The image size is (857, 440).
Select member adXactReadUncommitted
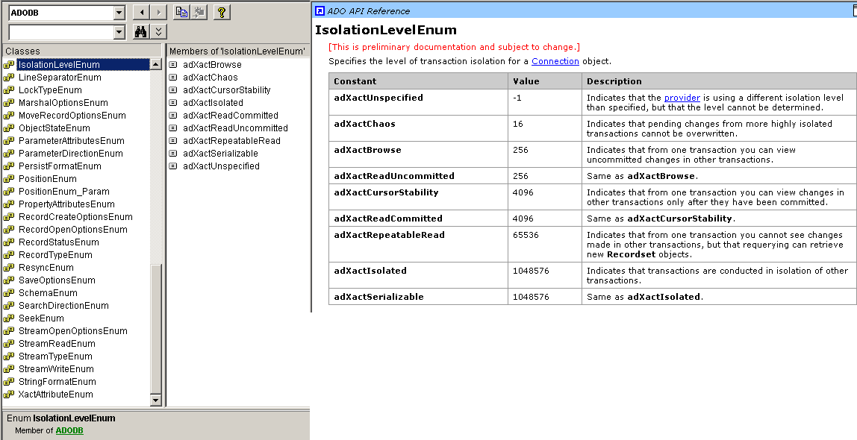[x=236, y=128]
